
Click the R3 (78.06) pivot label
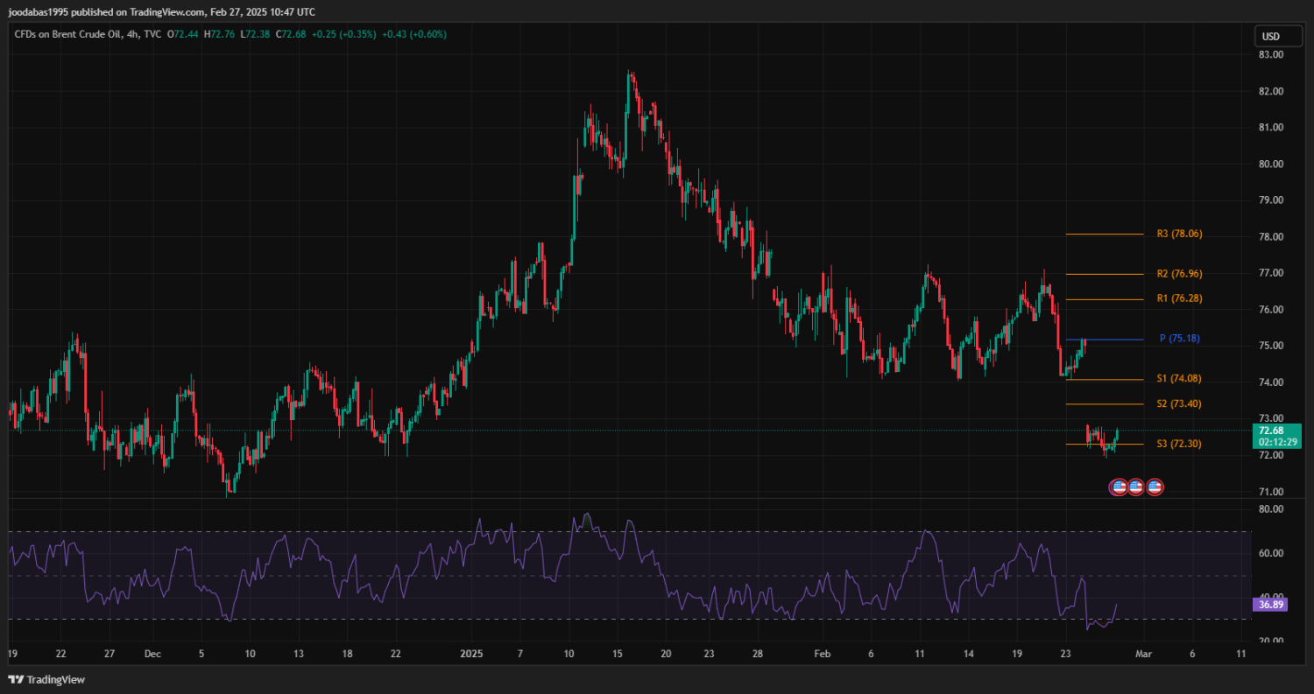(x=1179, y=235)
